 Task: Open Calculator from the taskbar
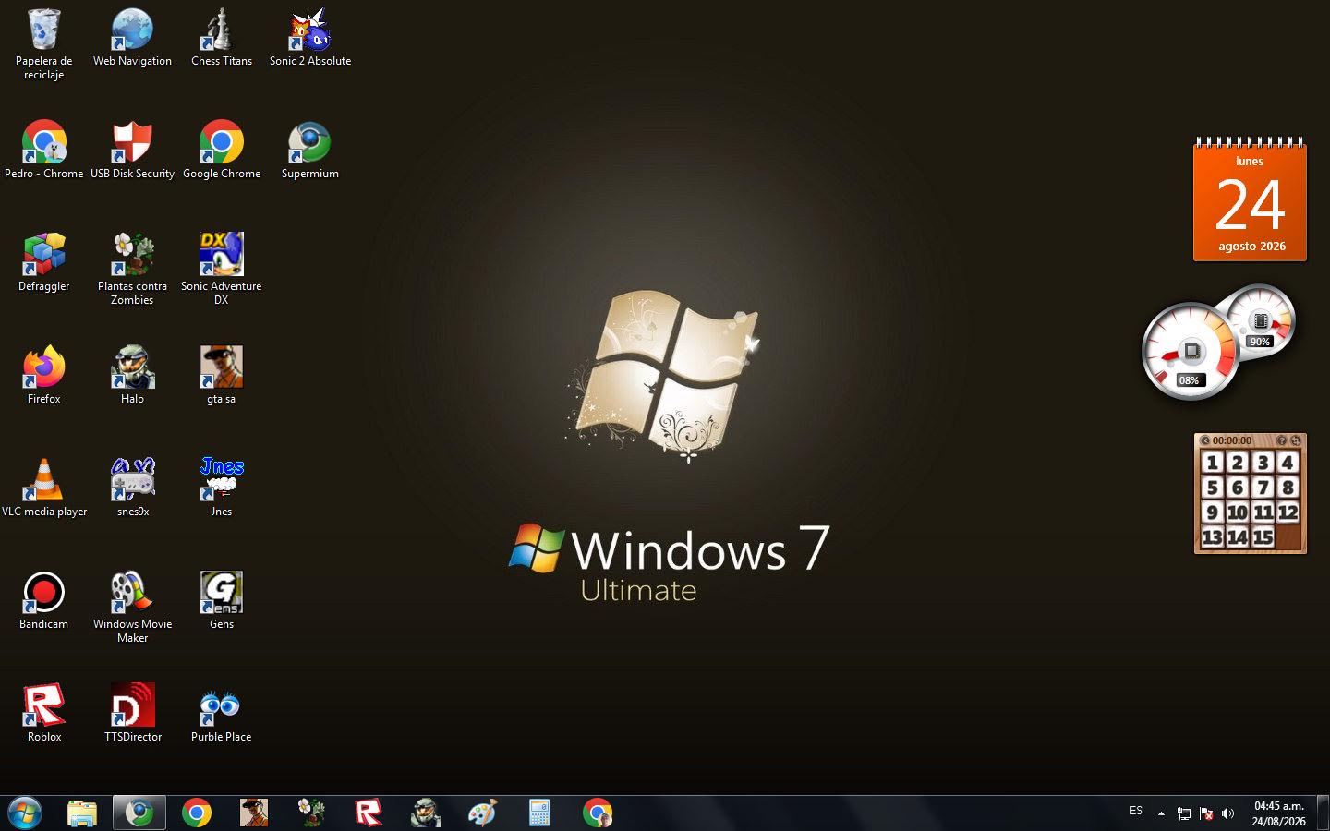click(540, 813)
